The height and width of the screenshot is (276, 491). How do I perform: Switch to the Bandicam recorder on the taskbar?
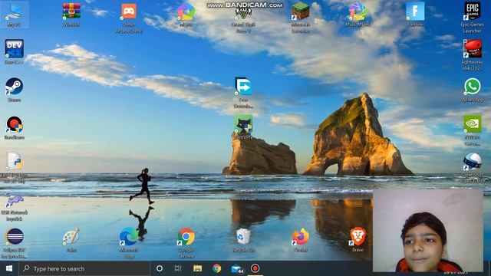[255, 268]
